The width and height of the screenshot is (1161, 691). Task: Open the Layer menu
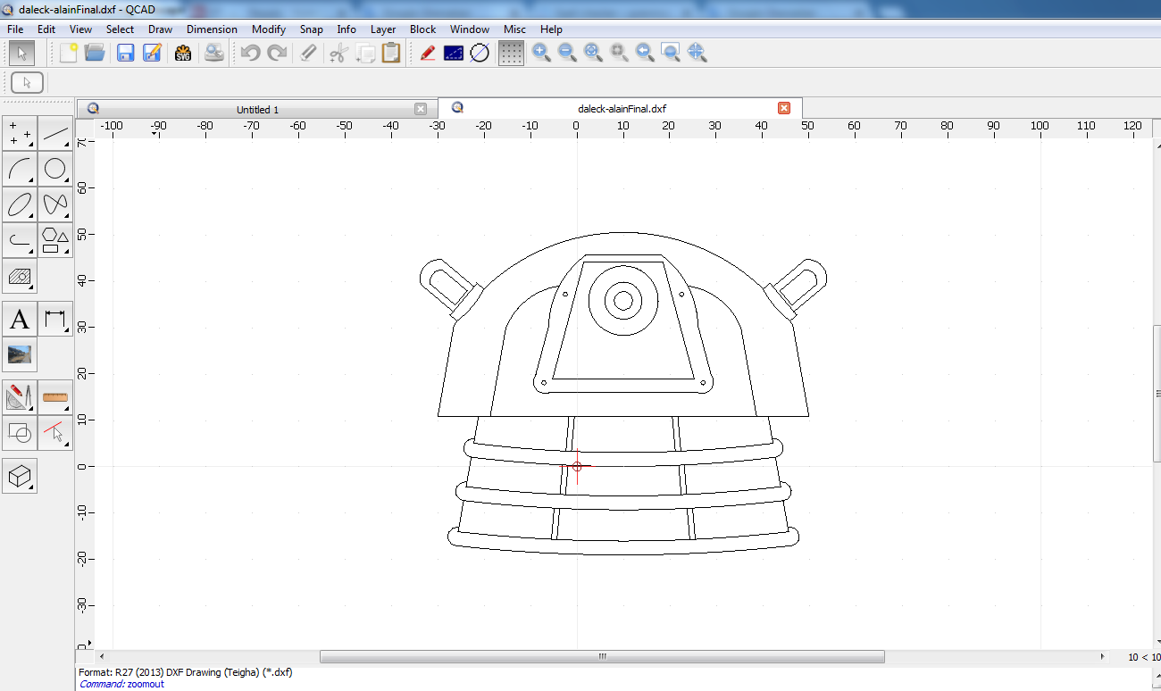click(383, 29)
